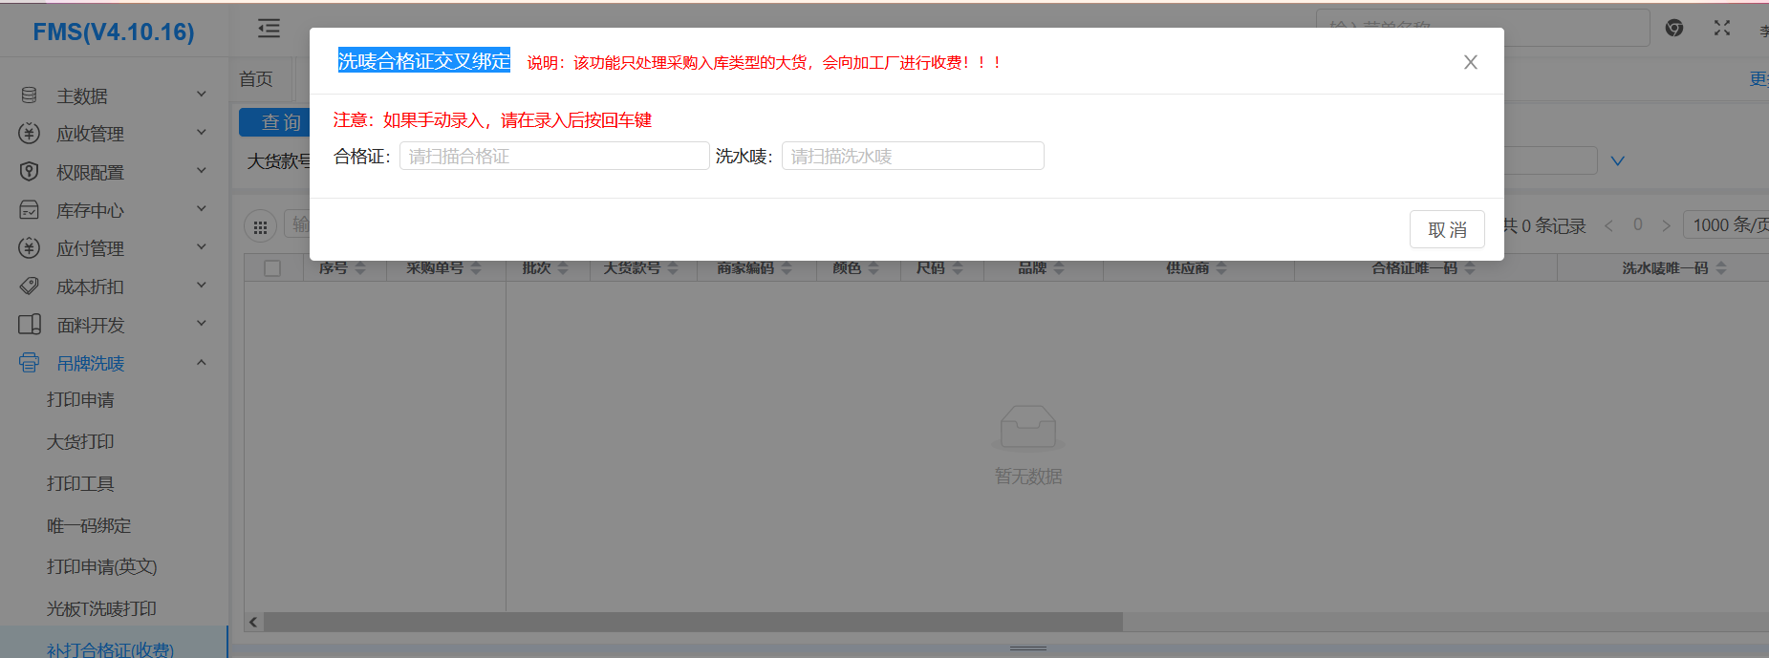Click the 库存中心 sidebar icon
Screen dimensions: 1769x658
pos(30,210)
